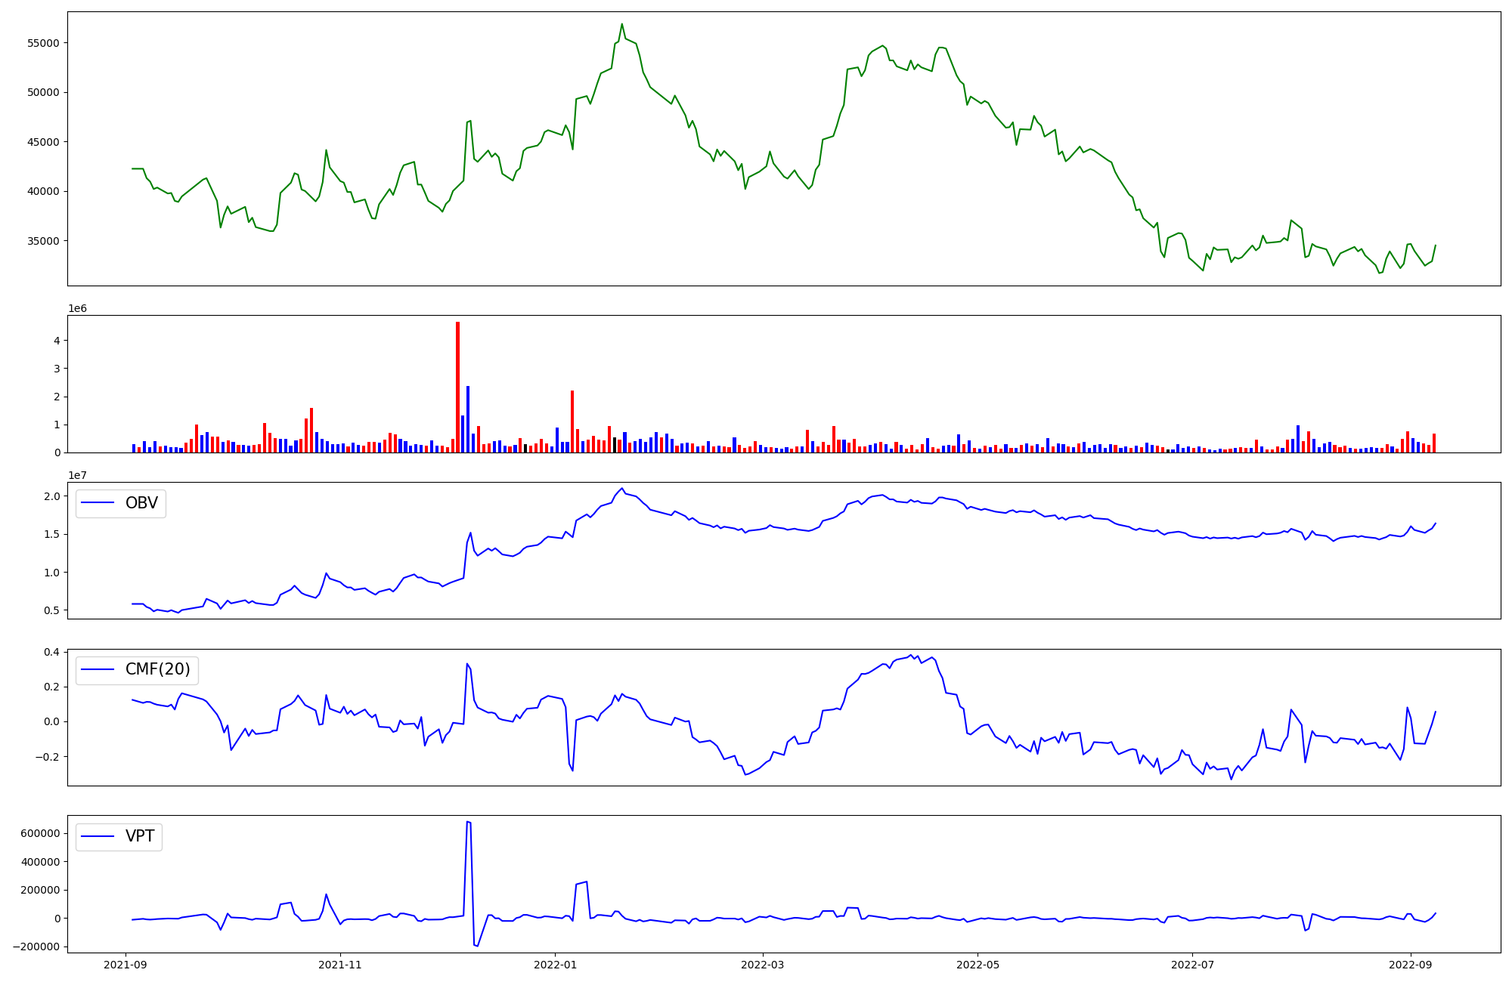This screenshot has width=1512, height=982.
Task: Click the blue line sample in CMF(20) legend
Action: pos(98,670)
